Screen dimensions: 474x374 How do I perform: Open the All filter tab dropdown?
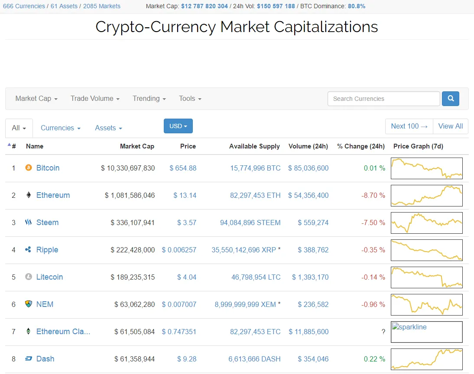pos(19,128)
